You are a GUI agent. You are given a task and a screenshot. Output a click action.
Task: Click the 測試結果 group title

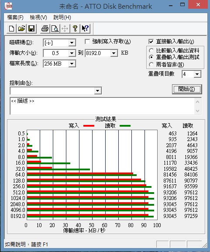click(106, 119)
